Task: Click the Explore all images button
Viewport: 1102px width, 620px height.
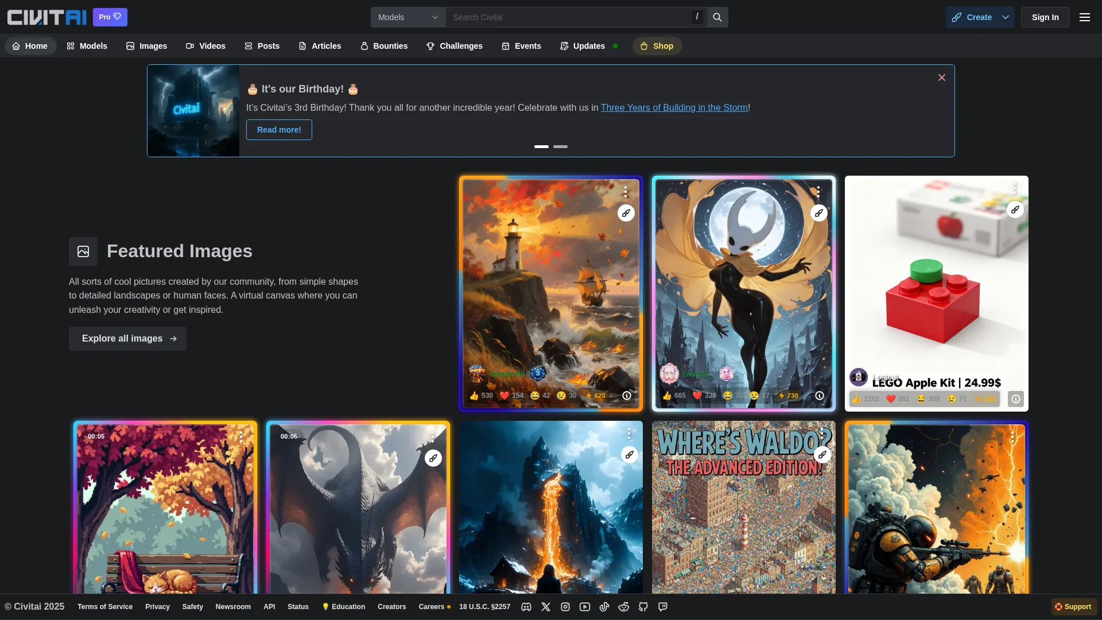Action: coord(127,339)
